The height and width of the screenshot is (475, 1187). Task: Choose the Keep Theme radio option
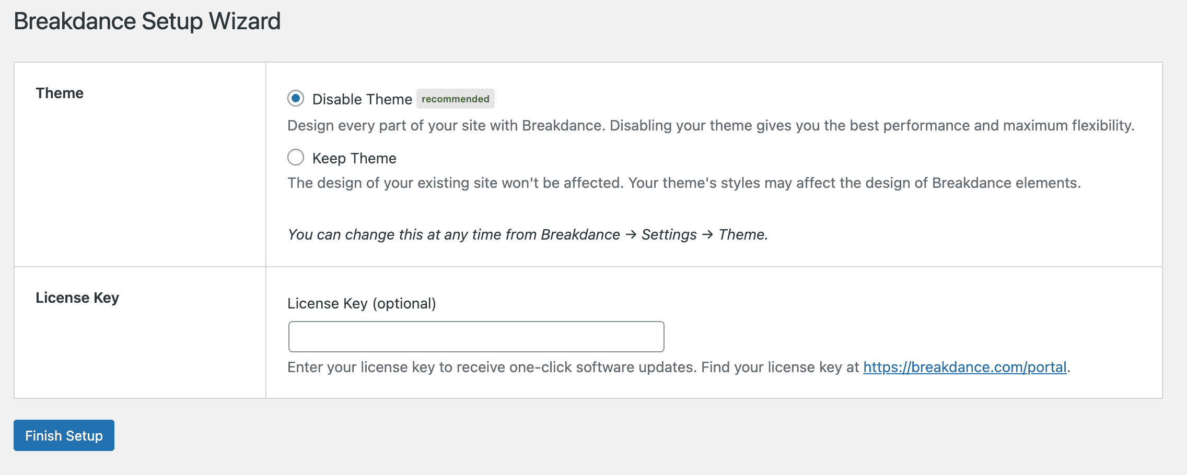coord(296,157)
